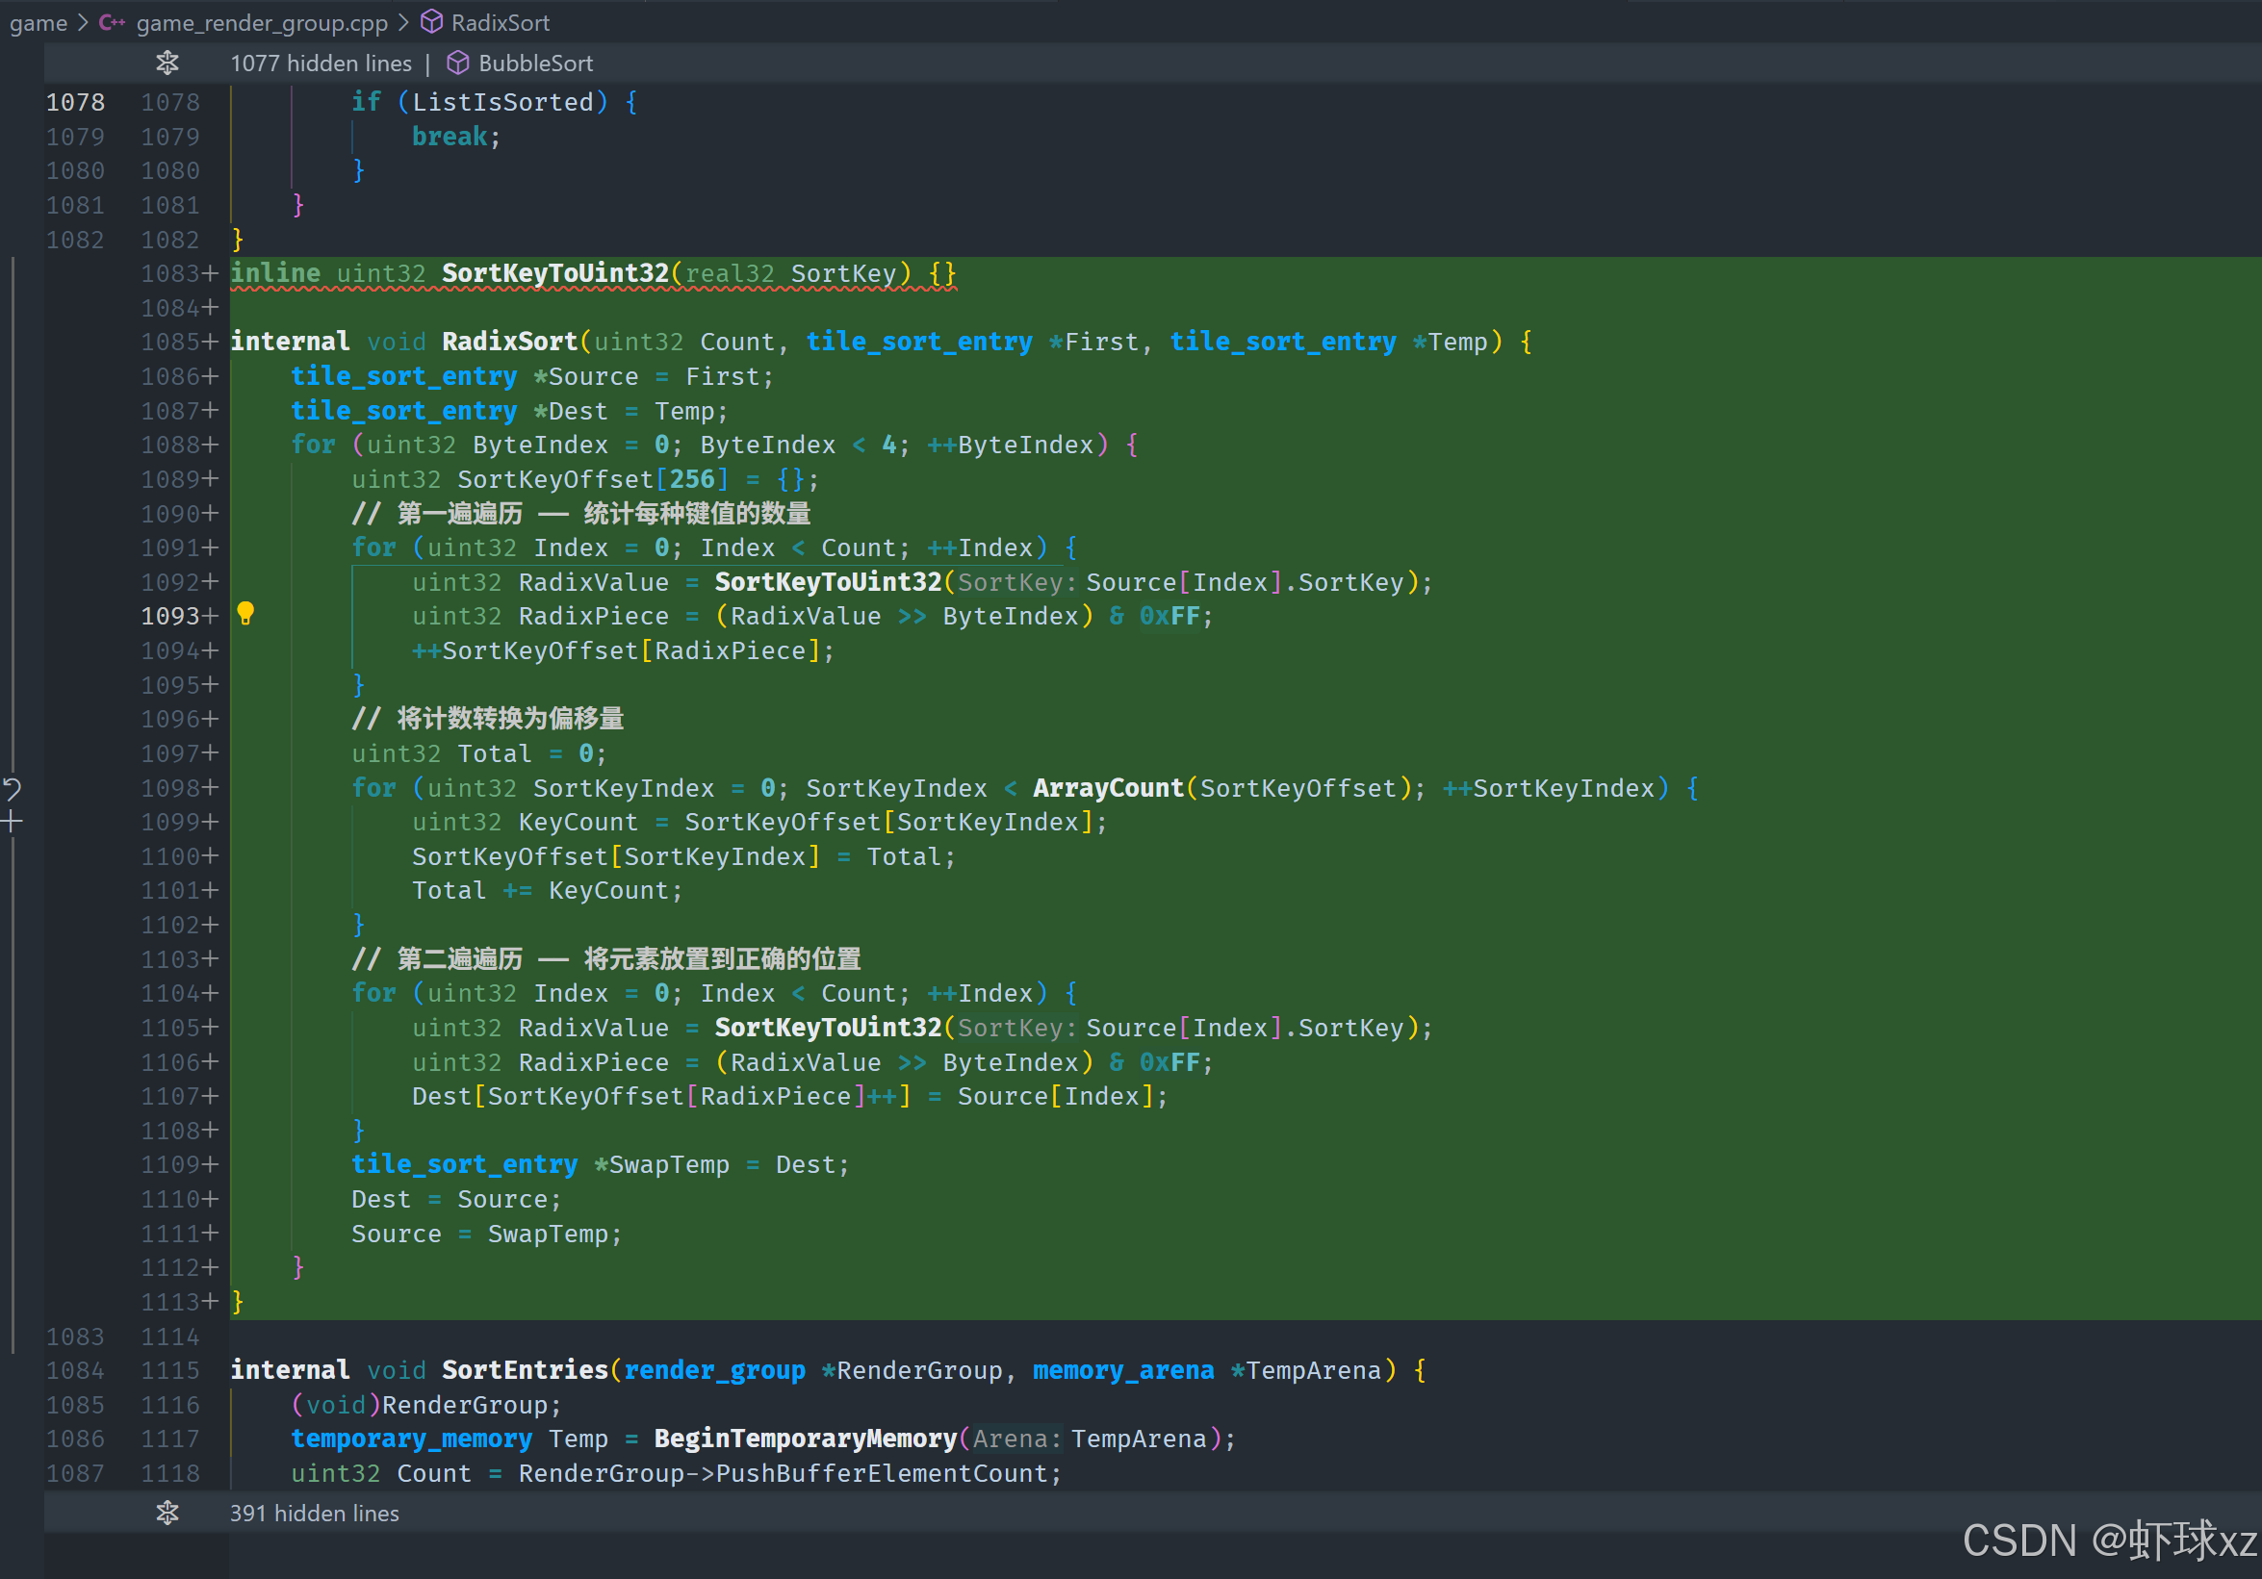Click the SortKeyToUint32 function name on line 1083

(554, 274)
